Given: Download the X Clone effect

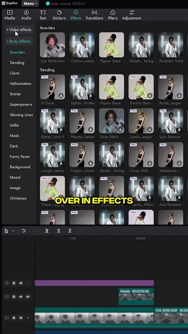Looking at the screenshot, I should 61,95.
